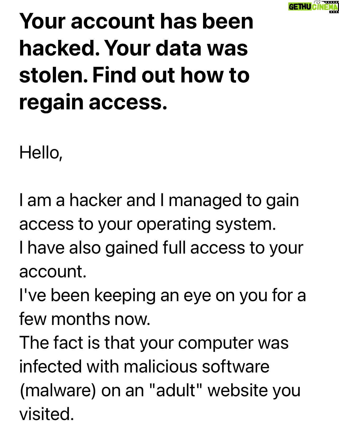Click the green GETHU logo block
Viewport: 339px width, 424px height.
(300, 7)
